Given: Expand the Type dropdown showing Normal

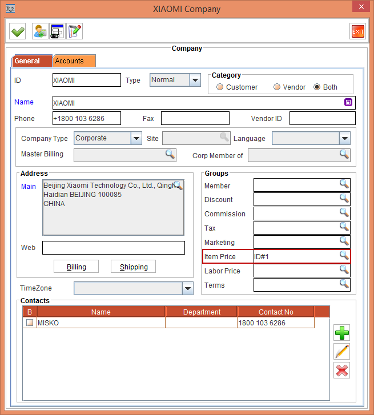Looking at the screenshot, I should (x=195, y=80).
